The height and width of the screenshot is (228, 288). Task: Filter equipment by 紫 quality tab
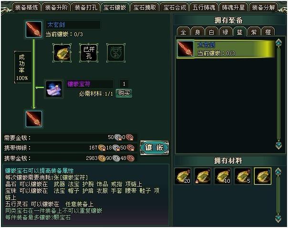tap(254, 32)
